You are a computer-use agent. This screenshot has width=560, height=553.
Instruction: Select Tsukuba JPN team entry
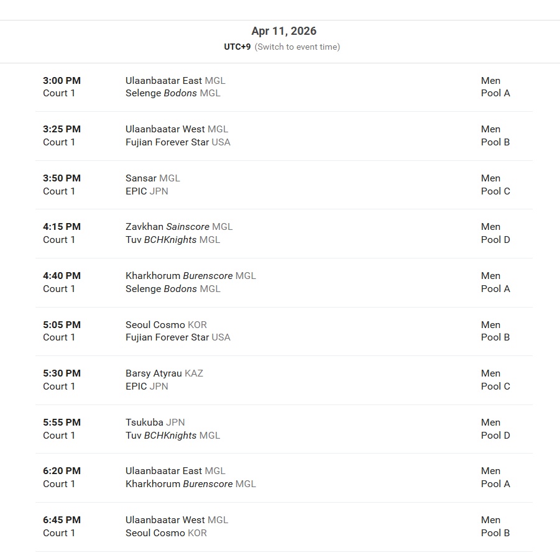(x=155, y=423)
